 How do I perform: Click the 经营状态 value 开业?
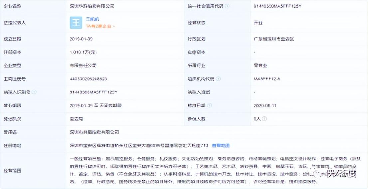click(x=258, y=23)
